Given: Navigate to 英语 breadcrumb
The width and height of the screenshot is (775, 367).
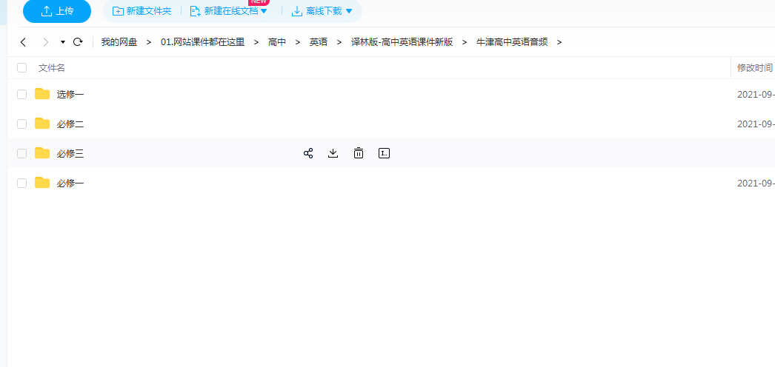Looking at the screenshot, I should coord(319,42).
